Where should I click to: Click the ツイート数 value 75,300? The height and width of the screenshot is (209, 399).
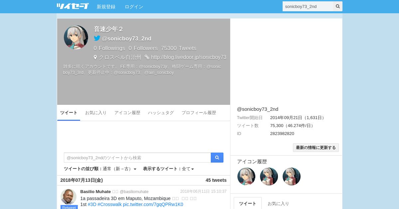[x=293, y=126]
